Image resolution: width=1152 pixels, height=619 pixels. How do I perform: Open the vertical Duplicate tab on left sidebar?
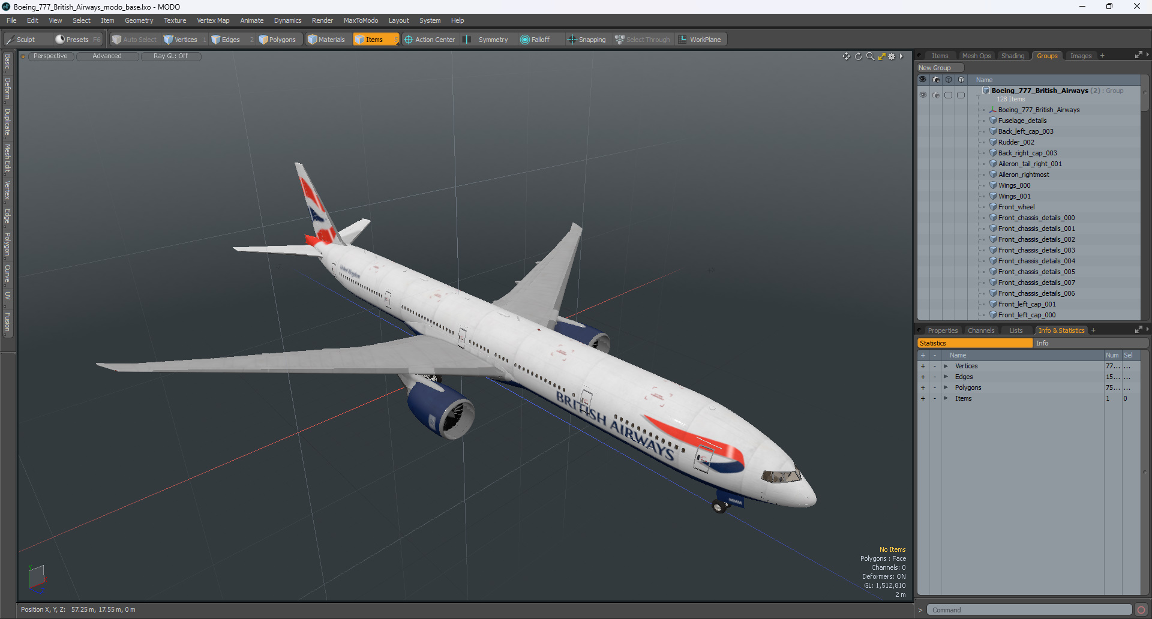pos(7,122)
